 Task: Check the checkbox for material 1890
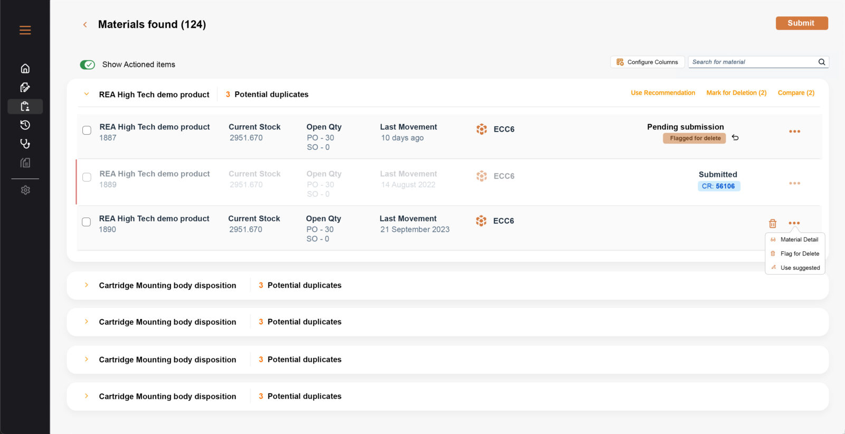pyautogui.click(x=86, y=222)
